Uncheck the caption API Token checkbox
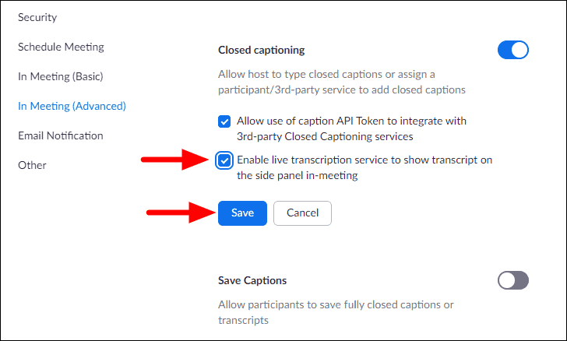Screen dimensions: 567x341 [x=224, y=121]
